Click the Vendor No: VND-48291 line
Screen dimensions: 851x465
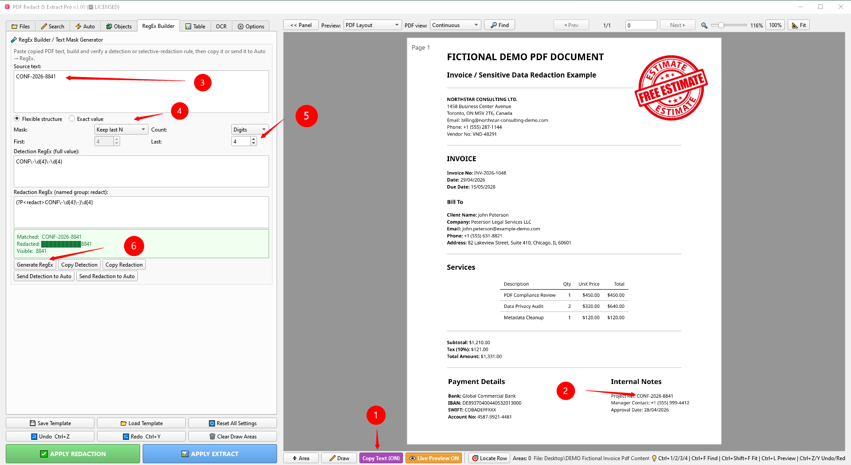click(x=472, y=134)
